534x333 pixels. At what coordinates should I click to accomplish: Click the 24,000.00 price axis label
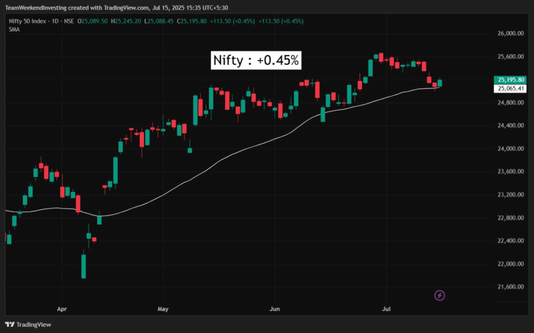tap(511, 149)
